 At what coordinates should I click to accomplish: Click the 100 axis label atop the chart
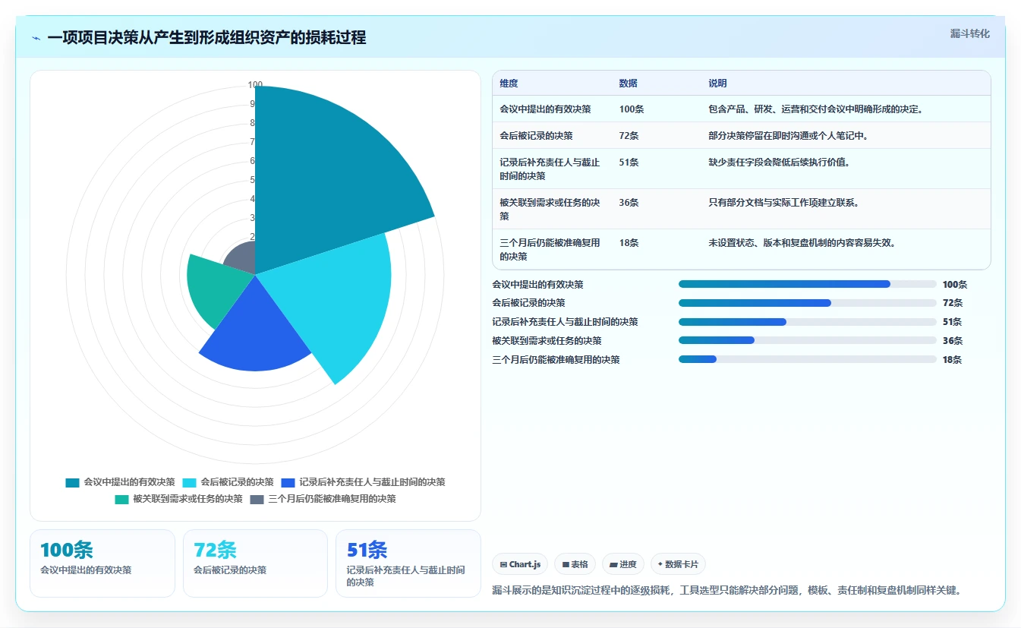click(x=255, y=85)
